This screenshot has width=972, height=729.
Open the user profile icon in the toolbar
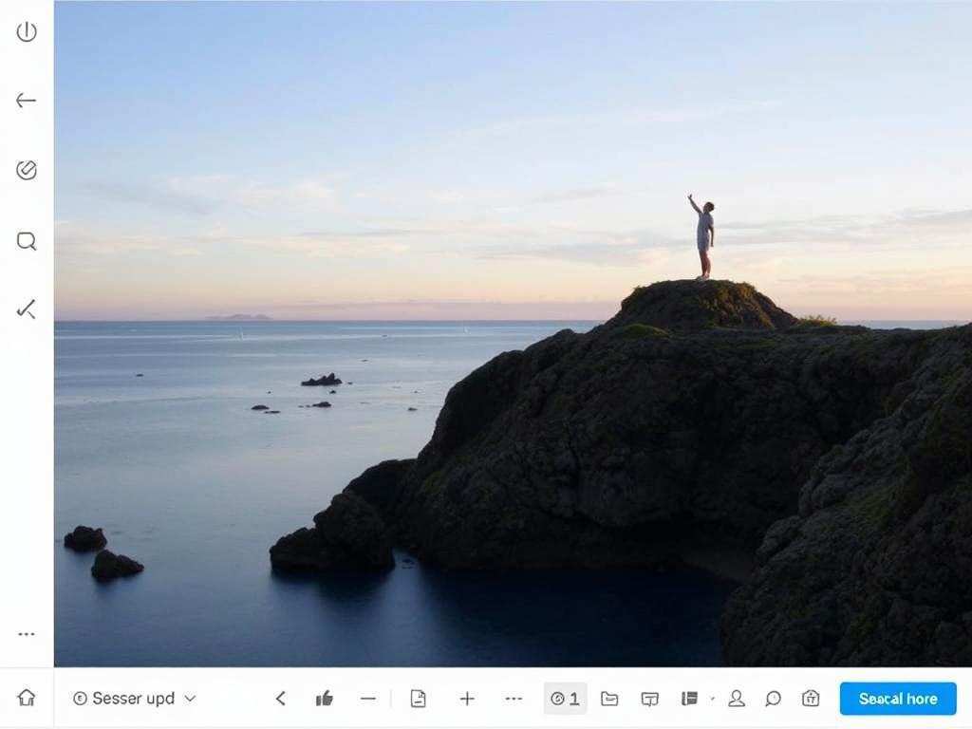pyautogui.click(x=736, y=699)
